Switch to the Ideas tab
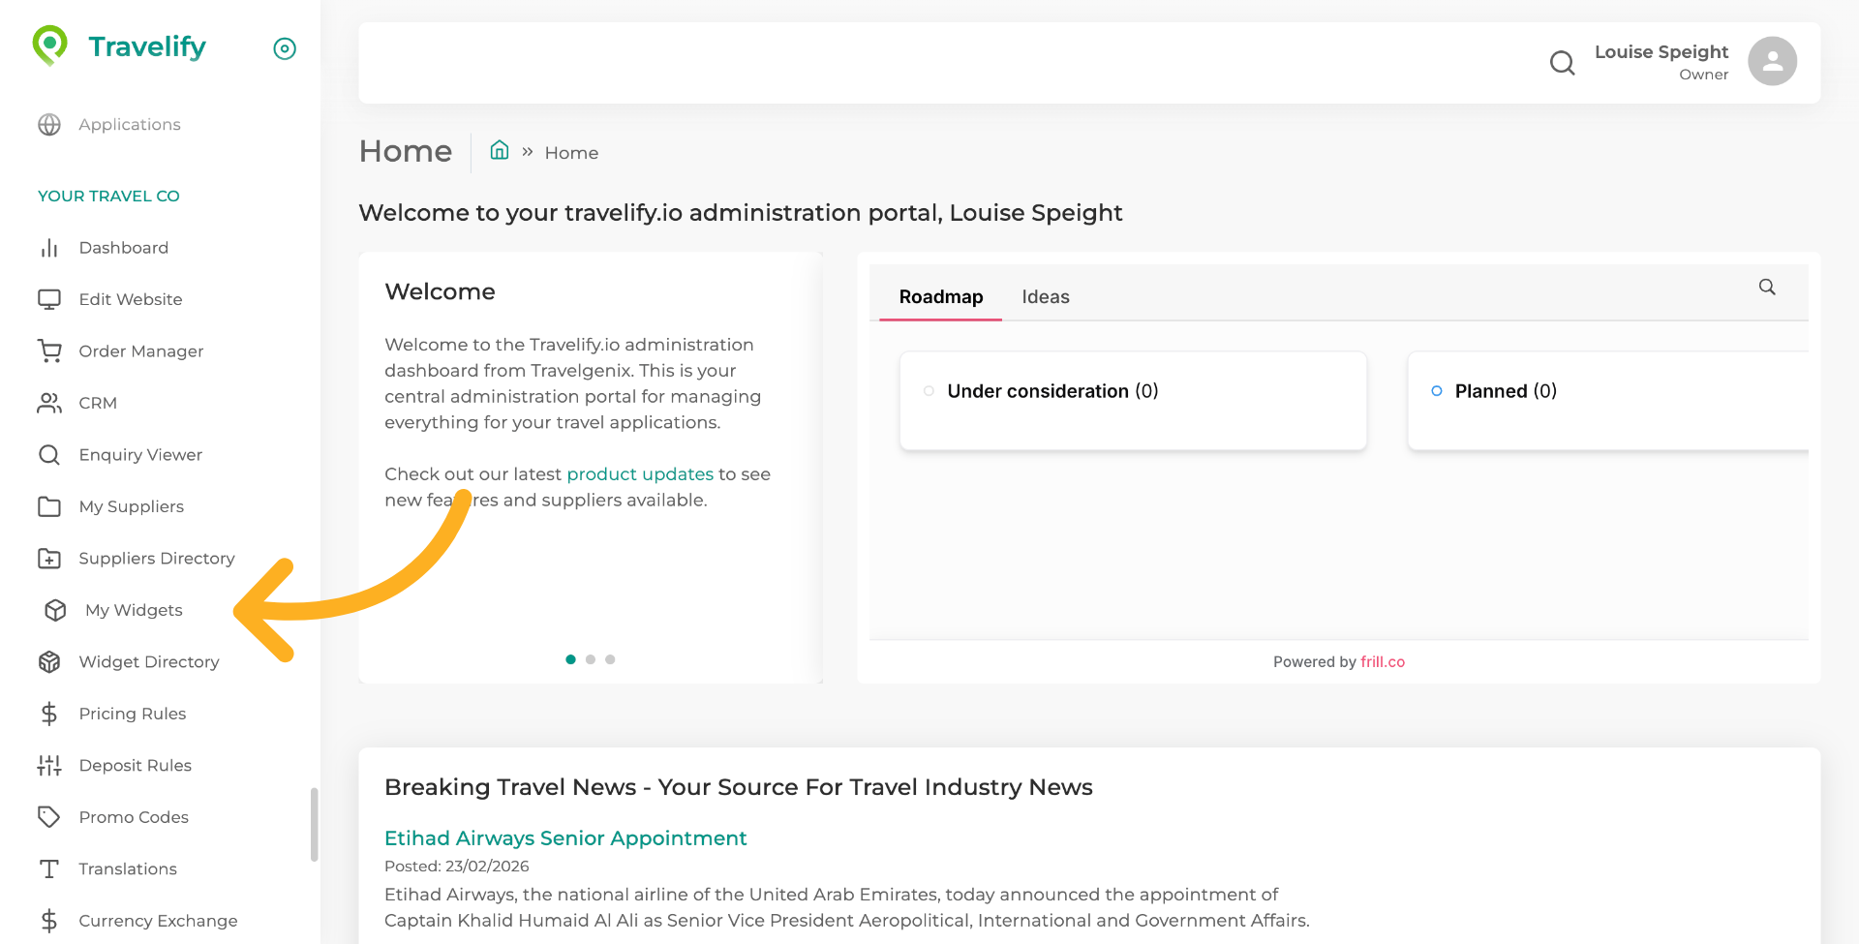 coord(1046,297)
